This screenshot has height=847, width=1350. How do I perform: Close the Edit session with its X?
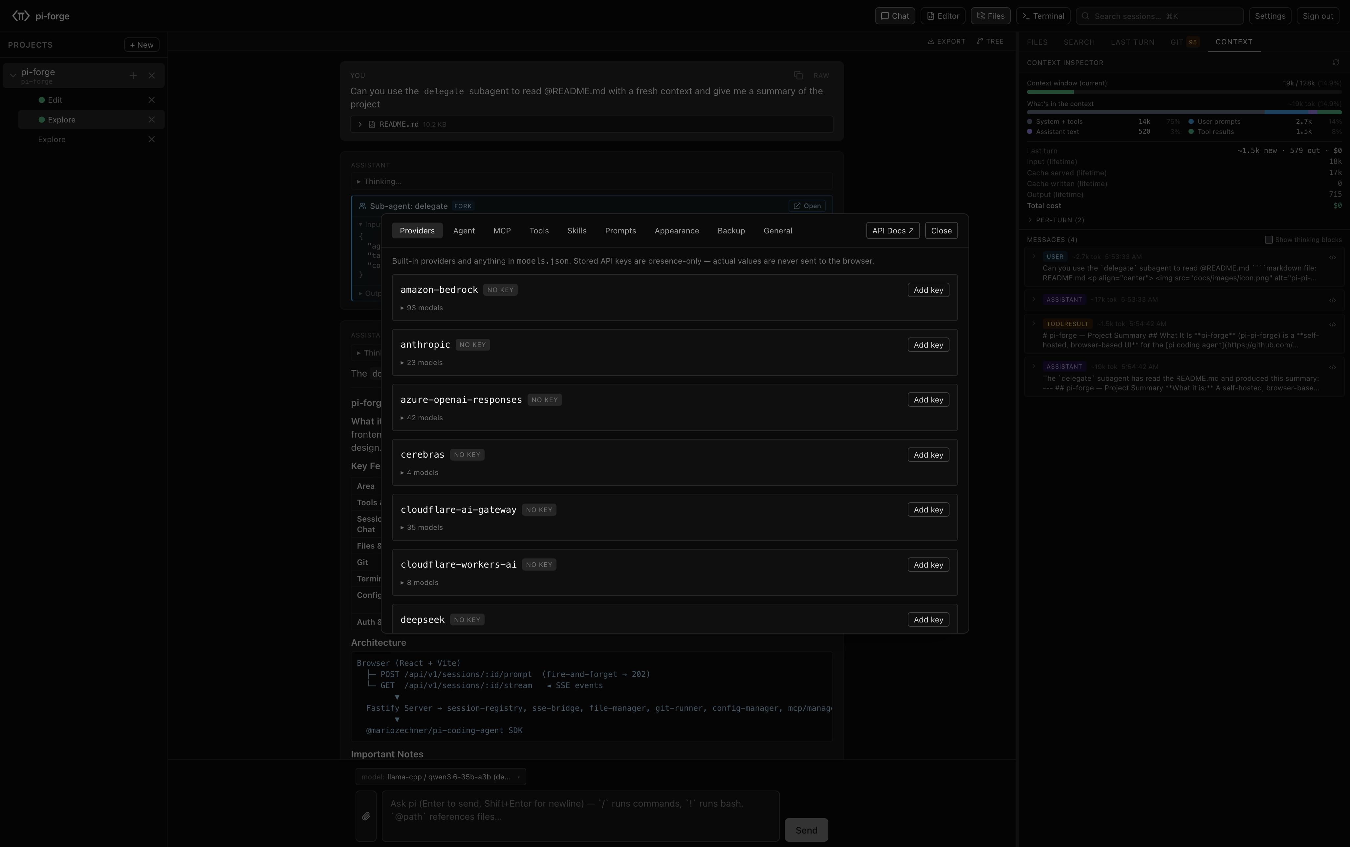[x=151, y=100]
